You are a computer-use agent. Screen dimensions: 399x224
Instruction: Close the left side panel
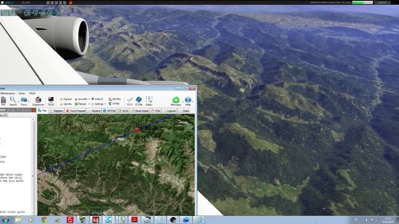click(34, 110)
